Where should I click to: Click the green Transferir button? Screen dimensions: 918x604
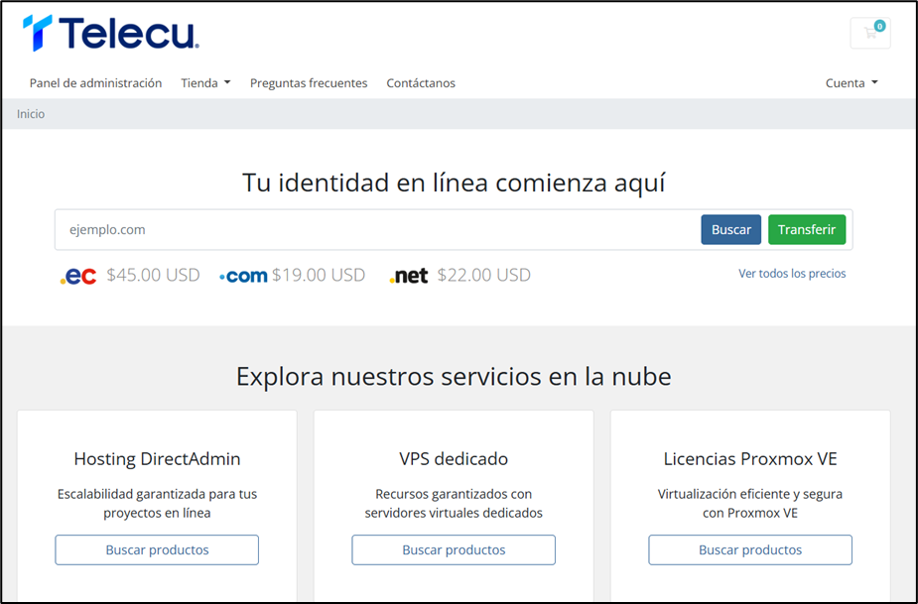pyautogui.click(x=807, y=229)
